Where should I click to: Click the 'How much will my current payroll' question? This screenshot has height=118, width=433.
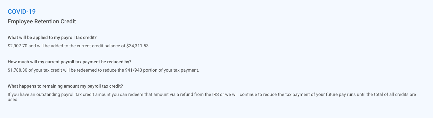pyautogui.click(x=69, y=62)
